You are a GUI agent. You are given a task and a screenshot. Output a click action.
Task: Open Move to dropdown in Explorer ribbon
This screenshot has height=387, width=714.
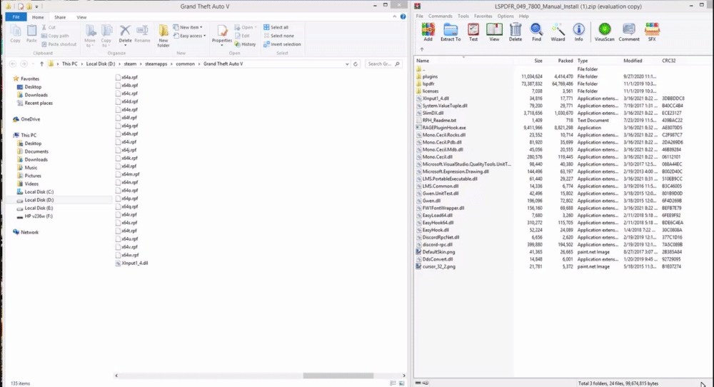click(90, 36)
